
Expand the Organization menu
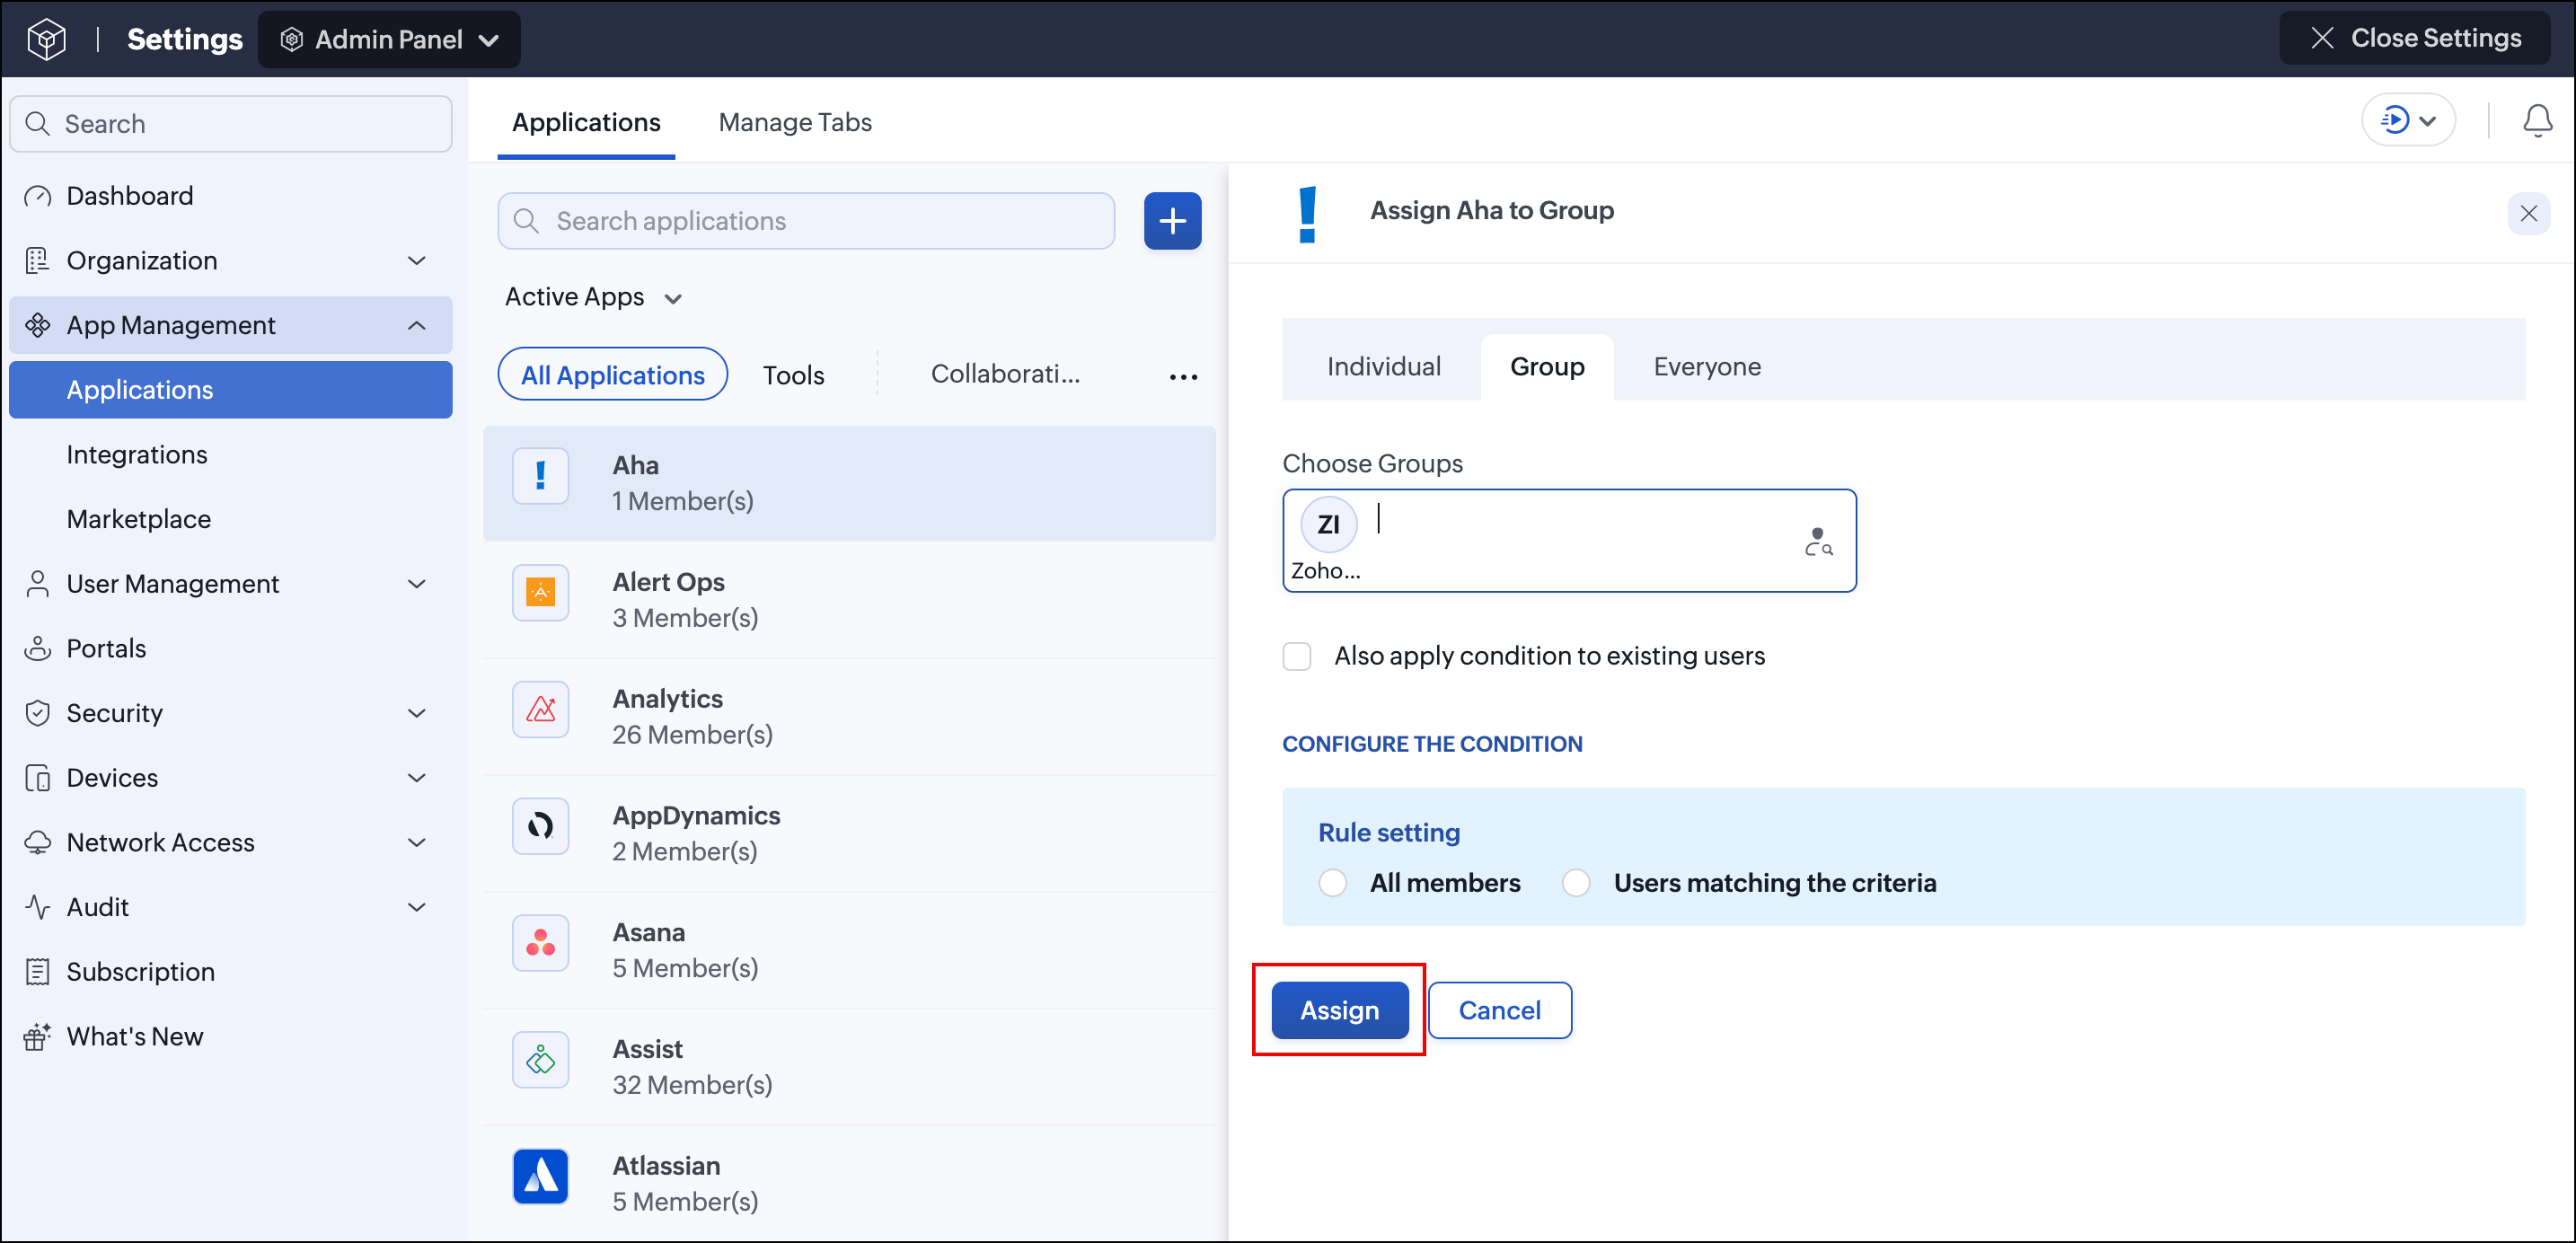(417, 261)
